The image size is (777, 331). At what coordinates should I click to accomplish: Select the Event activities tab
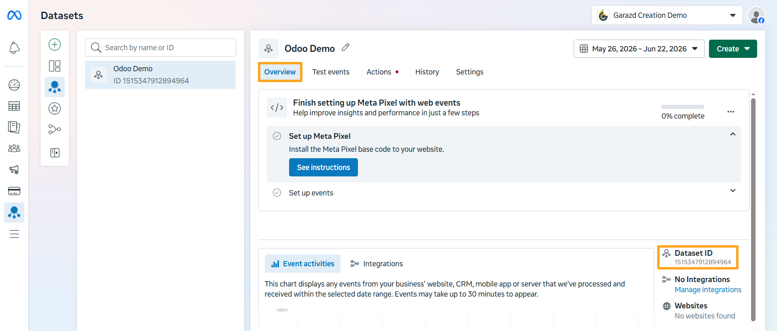(303, 264)
